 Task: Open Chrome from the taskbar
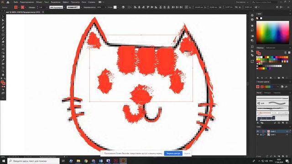86,161
